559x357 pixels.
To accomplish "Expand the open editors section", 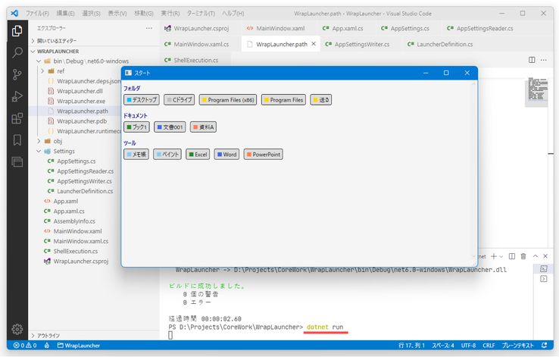I will coord(94,41).
